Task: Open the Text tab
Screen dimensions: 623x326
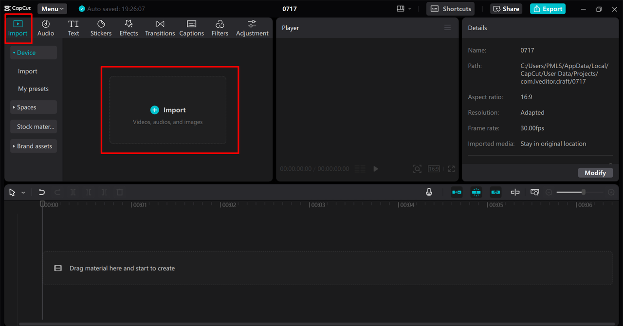Action: (73, 28)
